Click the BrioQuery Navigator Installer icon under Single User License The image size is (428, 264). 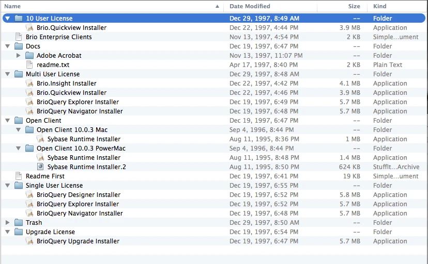click(x=29, y=213)
